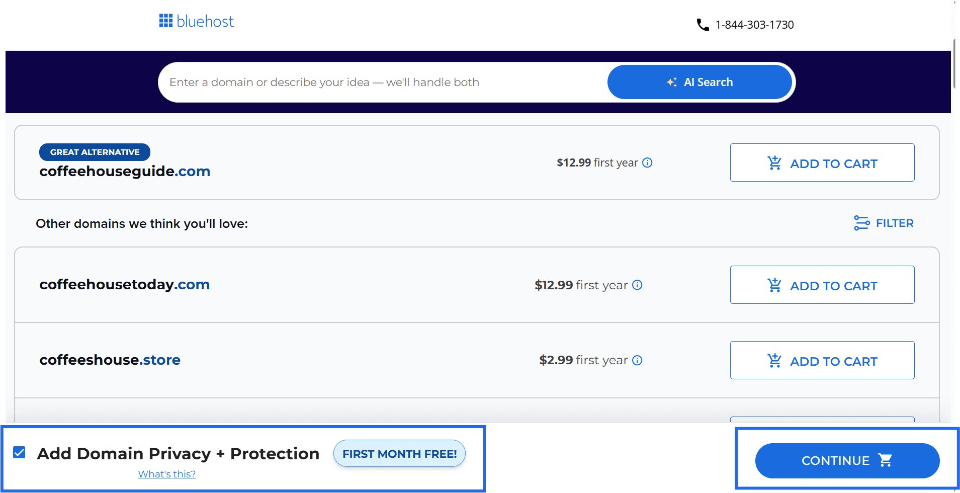Click the info icon next to coffeeshouse.store price

(637, 360)
